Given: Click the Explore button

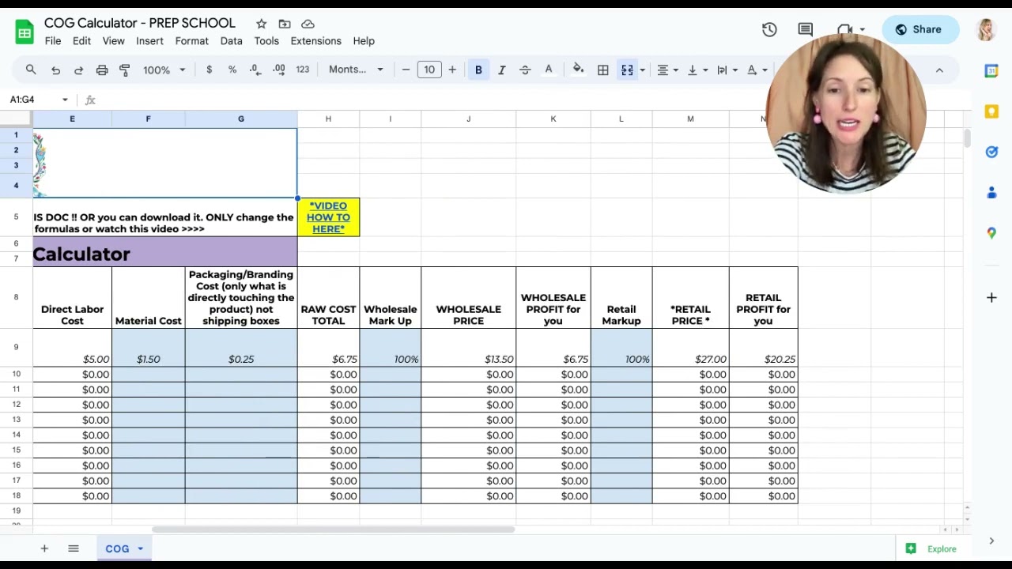Looking at the screenshot, I should click(x=931, y=548).
